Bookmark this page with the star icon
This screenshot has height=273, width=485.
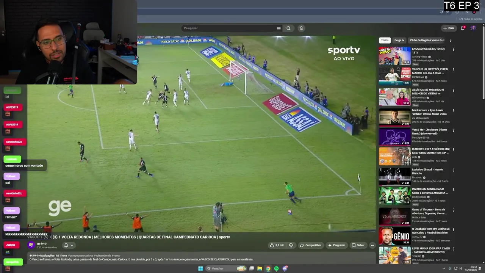coord(447,12)
